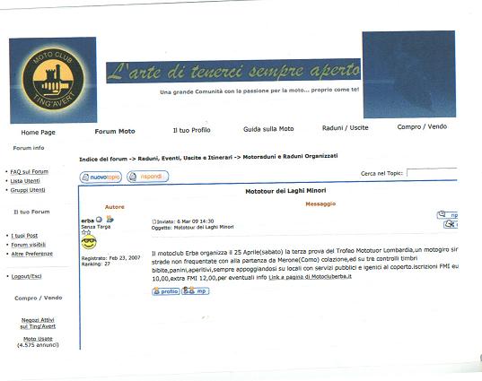482x381 pixels.
Task: Open the FAQ sul Forum link
Action: click(30, 171)
